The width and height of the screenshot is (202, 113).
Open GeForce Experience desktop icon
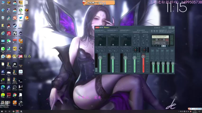(x=3, y=80)
